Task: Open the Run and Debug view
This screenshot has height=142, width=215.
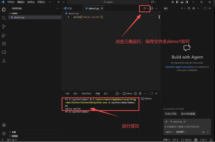Action: [4, 35]
